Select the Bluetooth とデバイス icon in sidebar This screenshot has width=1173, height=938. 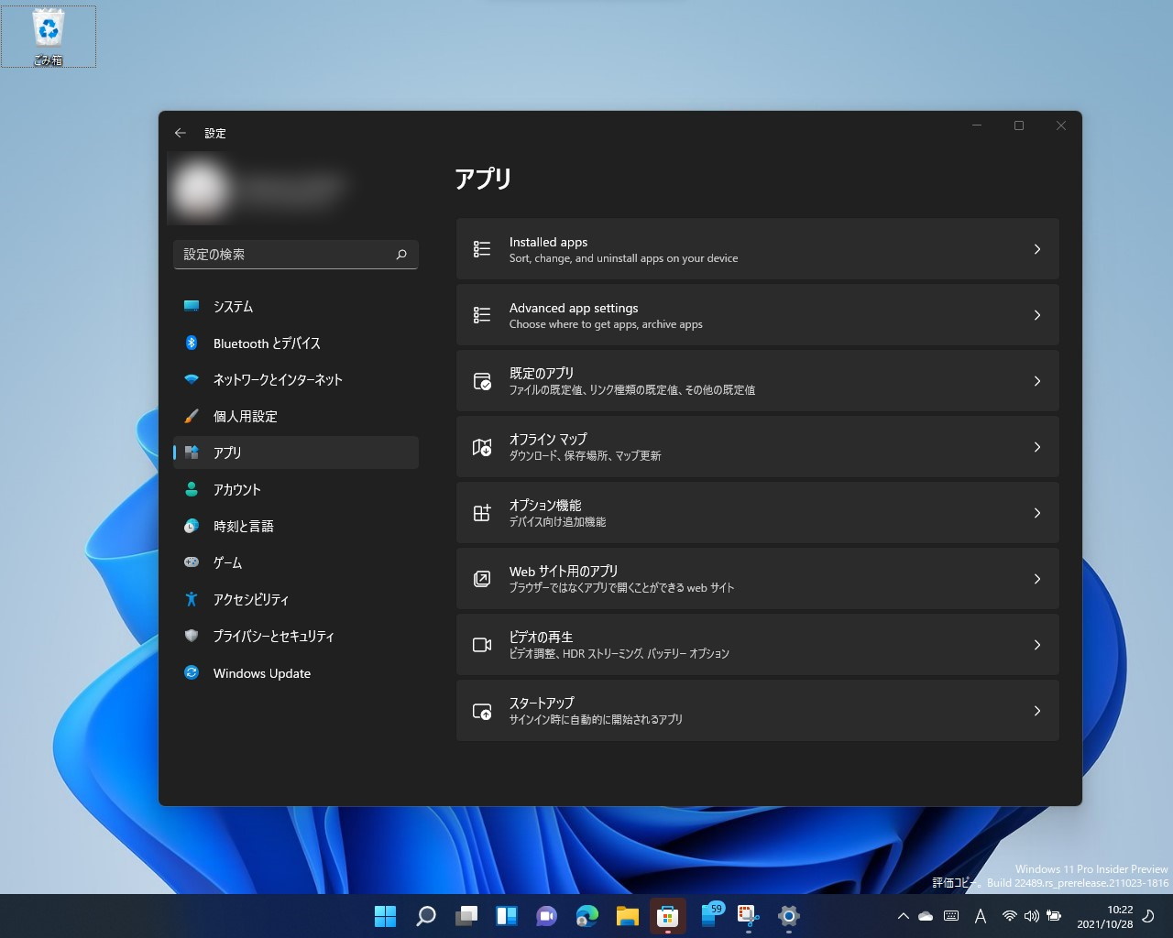pyautogui.click(x=192, y=343)
